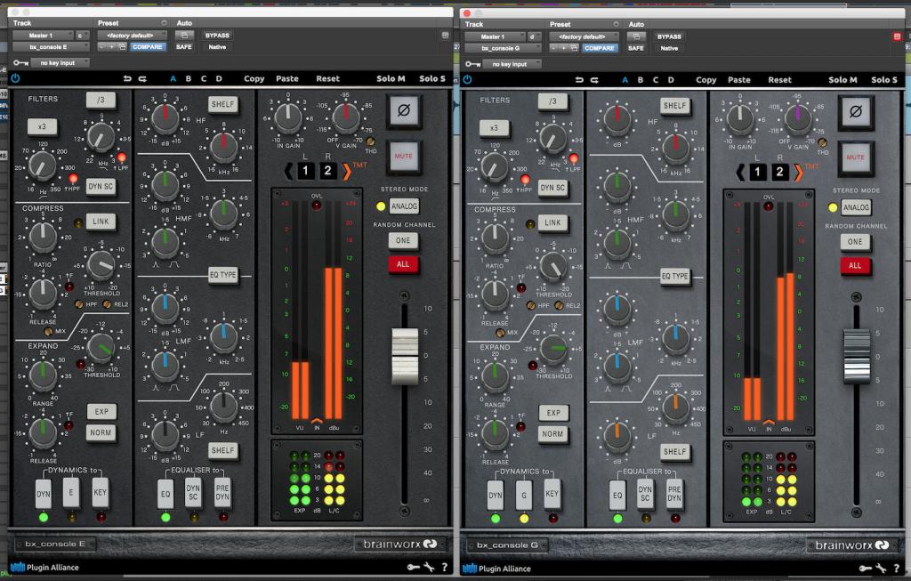Click random channel ALL in bx_console E
Viewport: 911px width, 581px height.
[x=403, y=264]
